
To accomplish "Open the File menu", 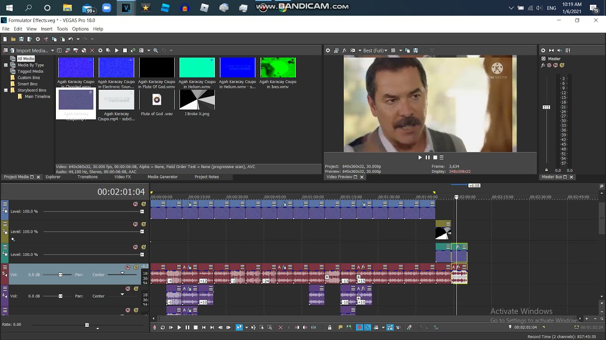I will point(6,29).
